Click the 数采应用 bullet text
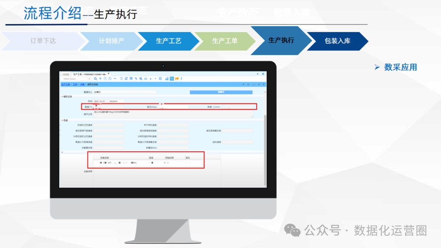 tap(401, 67)
